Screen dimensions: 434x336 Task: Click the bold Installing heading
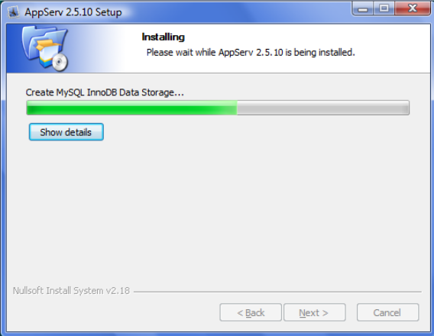pos(163,37)
